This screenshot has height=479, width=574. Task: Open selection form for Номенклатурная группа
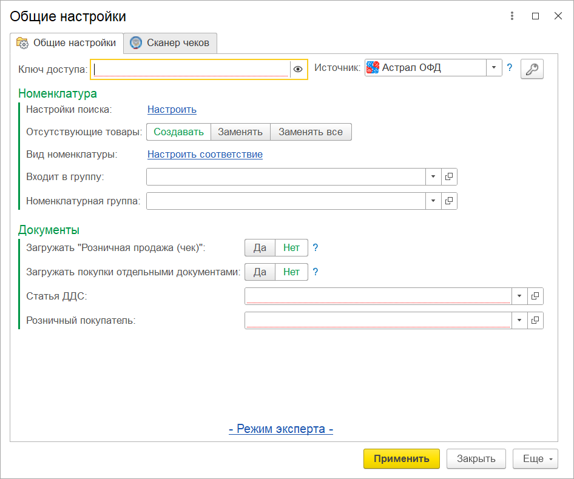(449, 201)
